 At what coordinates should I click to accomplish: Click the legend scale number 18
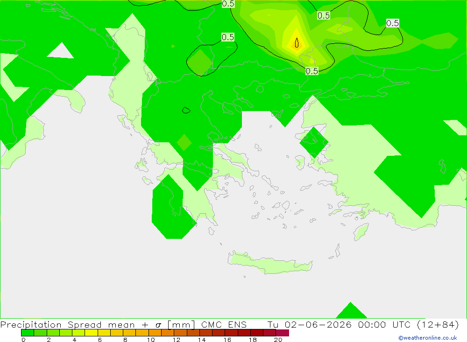[253, 340]
